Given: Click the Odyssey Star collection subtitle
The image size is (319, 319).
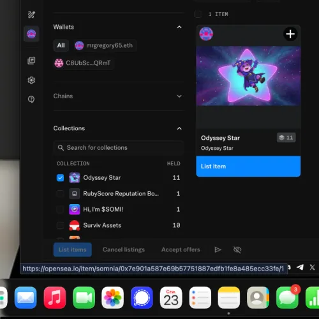Looking at the screenshot, I should point(217,148).
